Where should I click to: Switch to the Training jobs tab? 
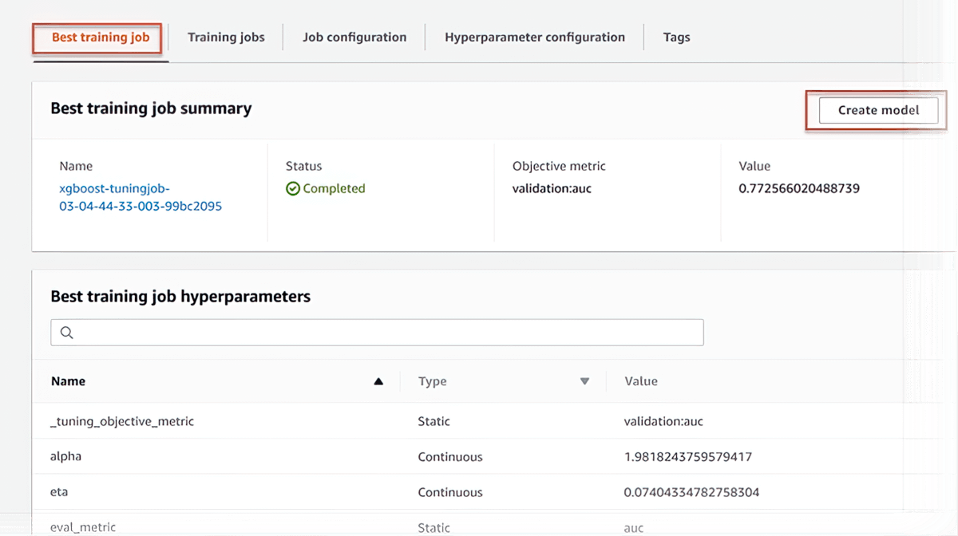226,37
